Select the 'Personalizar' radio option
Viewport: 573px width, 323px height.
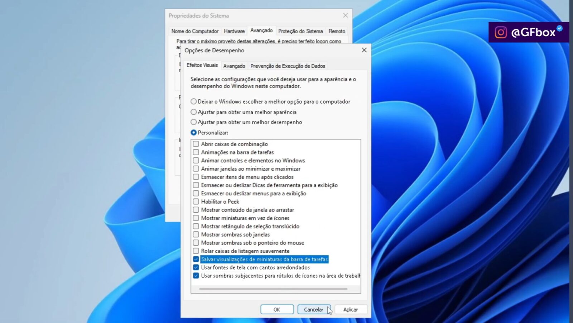(x=194, y=133)
